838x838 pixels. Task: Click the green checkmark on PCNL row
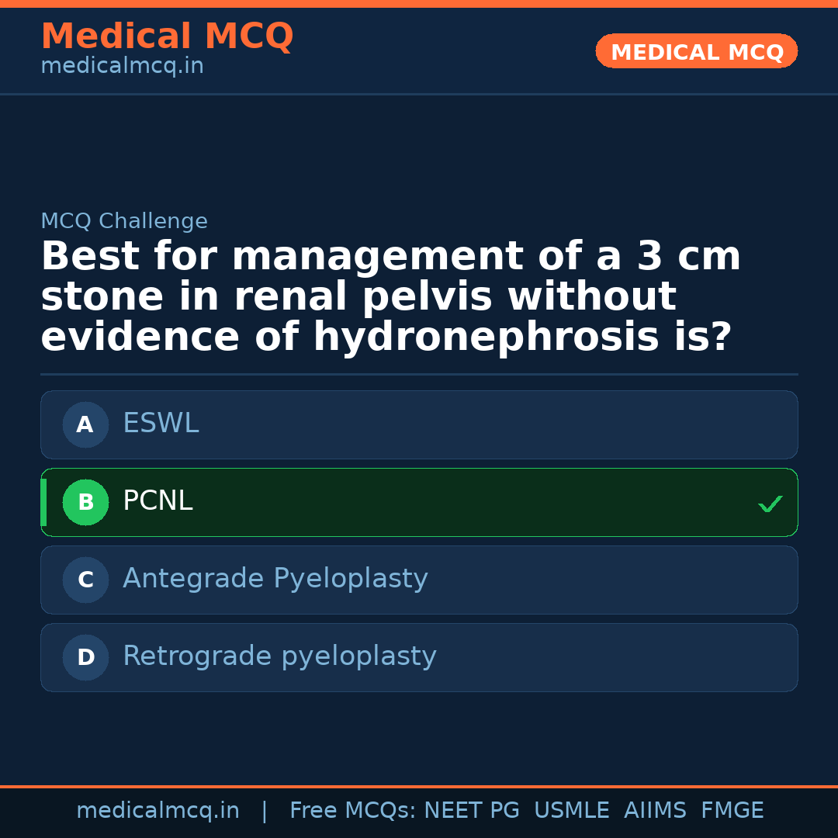[770, 504]
